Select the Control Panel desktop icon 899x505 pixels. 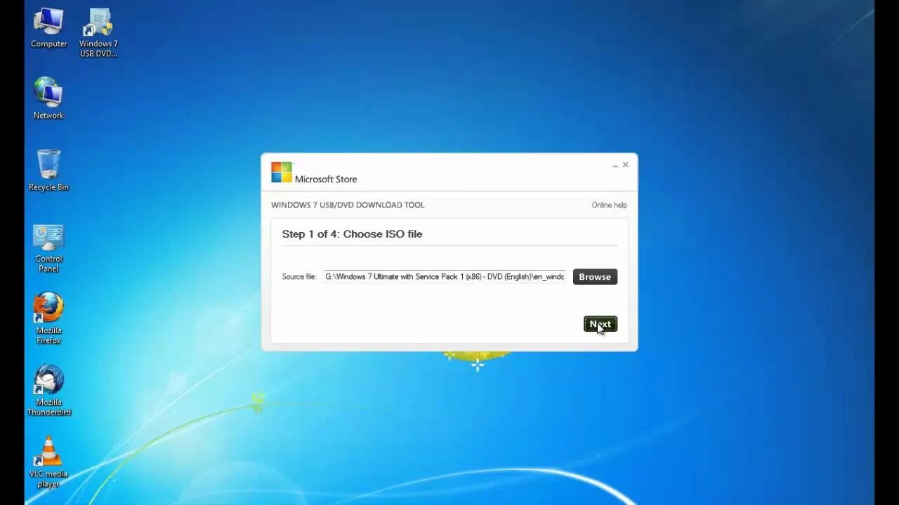(x=48, y=248)
